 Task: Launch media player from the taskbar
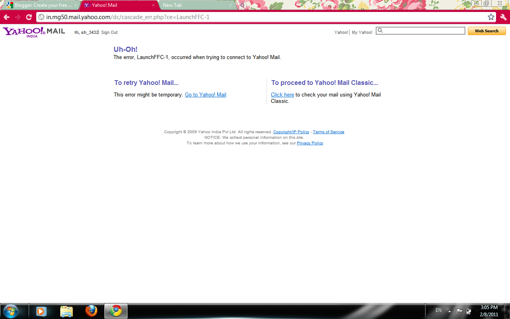(x=41, y=311)
